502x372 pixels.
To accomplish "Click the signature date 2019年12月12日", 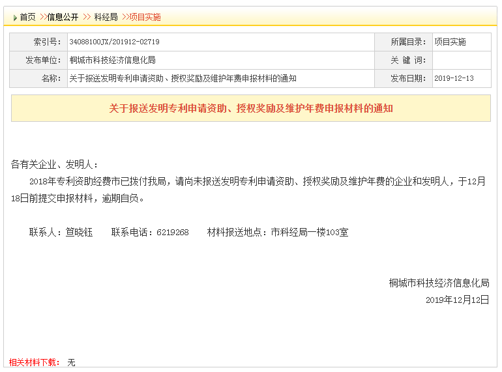I will (457, 300).
